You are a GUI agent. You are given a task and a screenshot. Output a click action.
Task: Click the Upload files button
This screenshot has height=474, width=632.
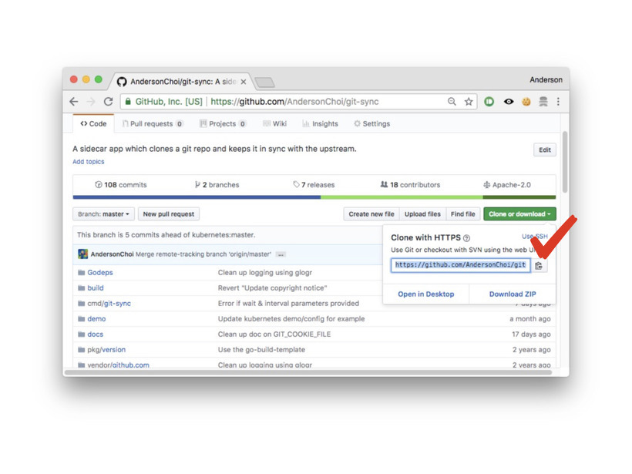422,214
